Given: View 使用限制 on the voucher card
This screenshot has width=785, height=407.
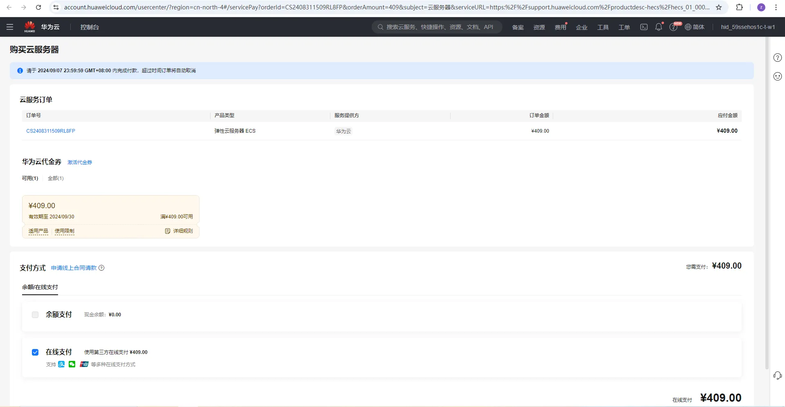Looking at the screenshot, I should (x=65, y=231).
